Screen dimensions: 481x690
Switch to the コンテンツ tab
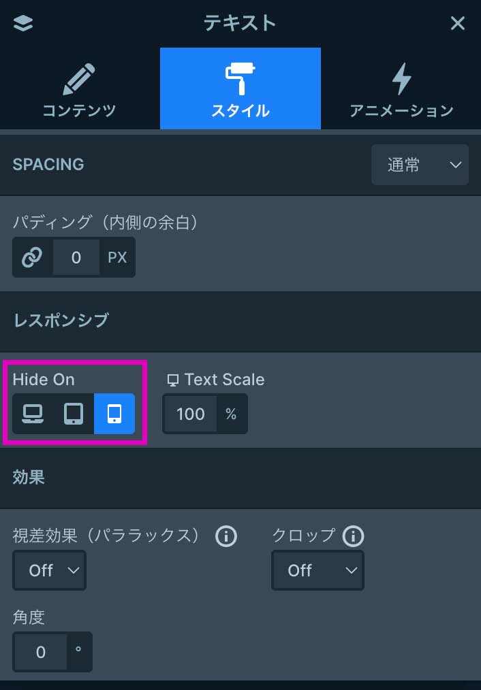click(x=80, y=89)
